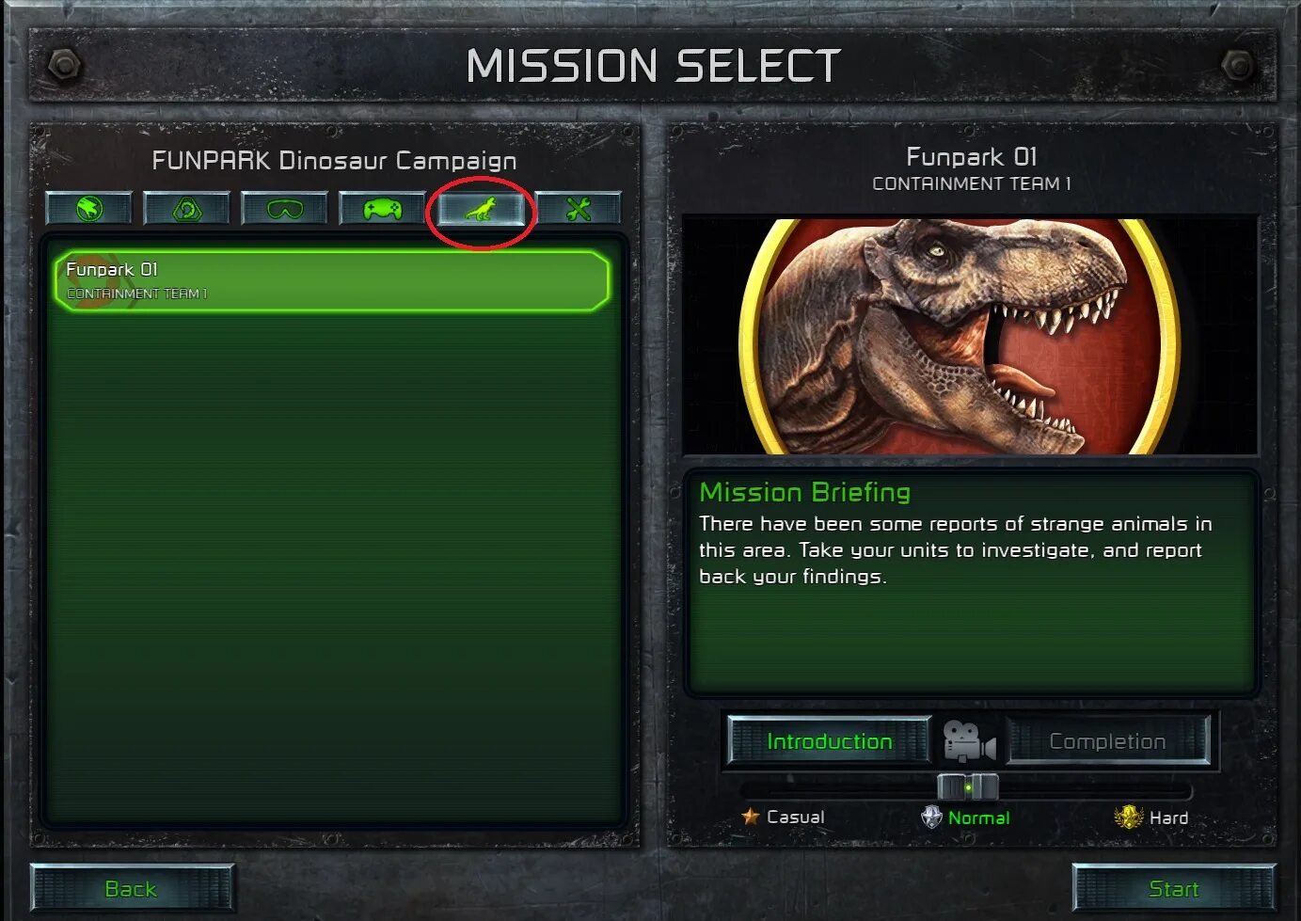Viewport: 1301px width, 921px height.
Task: Open the goggles icon campaign tab
Action: (x=285, y=208)
